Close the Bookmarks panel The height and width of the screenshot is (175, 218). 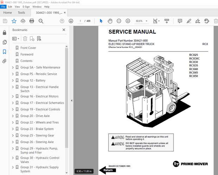point(64,30)
